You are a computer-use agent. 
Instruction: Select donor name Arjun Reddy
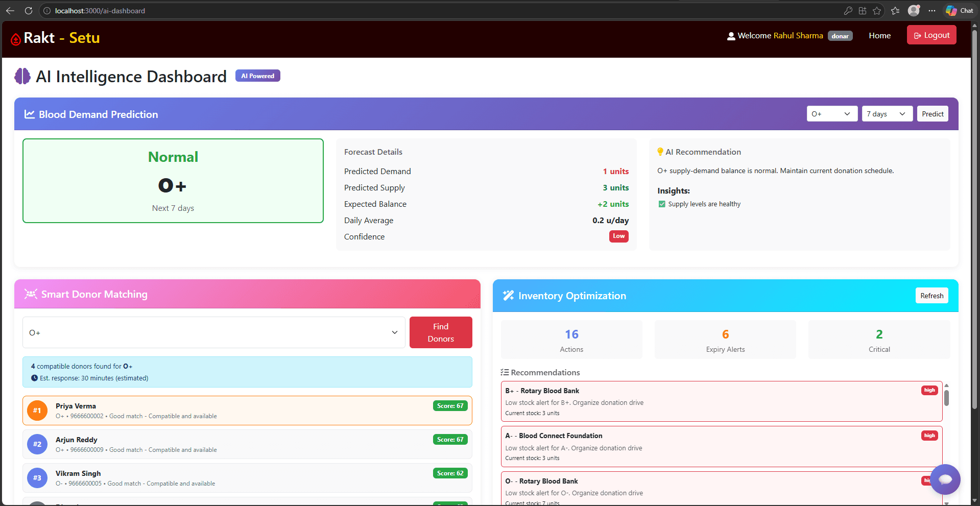coord(77,440)
